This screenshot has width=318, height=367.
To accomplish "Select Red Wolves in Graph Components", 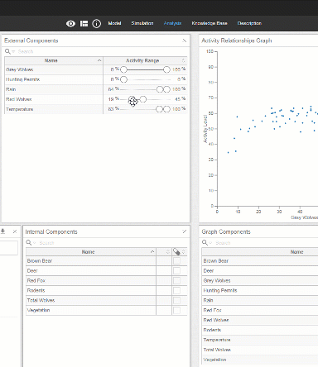I will click(260, 321).
